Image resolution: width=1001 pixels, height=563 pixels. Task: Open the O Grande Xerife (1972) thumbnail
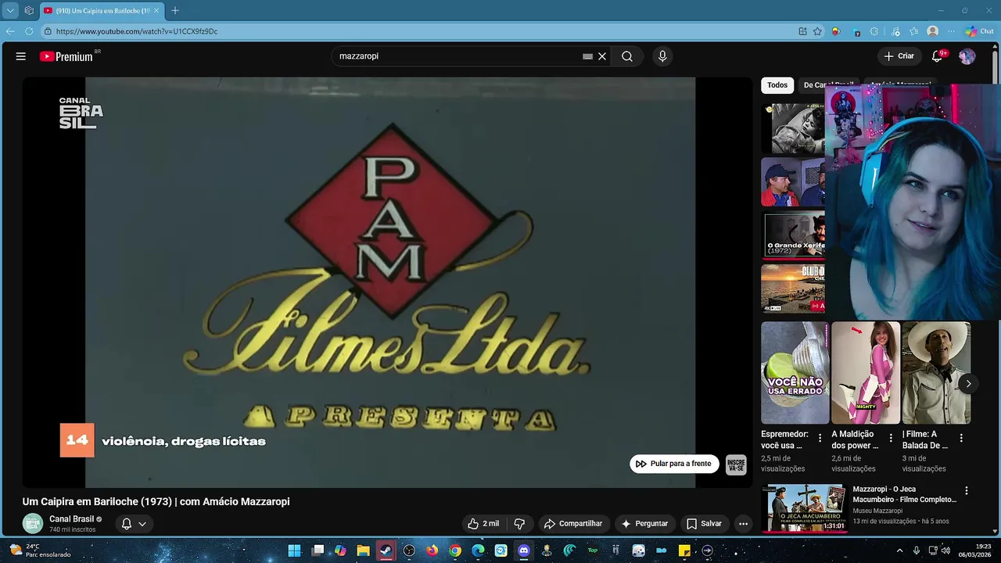pos(793,235)
